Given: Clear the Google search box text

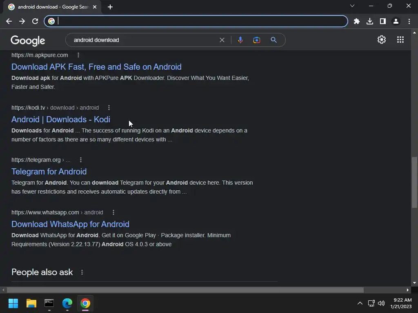Looking at the screenshot, I should pos(222,40).
